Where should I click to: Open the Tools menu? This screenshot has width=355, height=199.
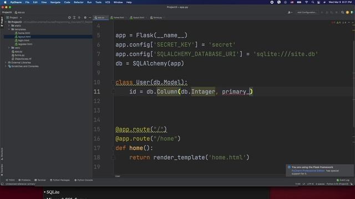coord(98,2)
